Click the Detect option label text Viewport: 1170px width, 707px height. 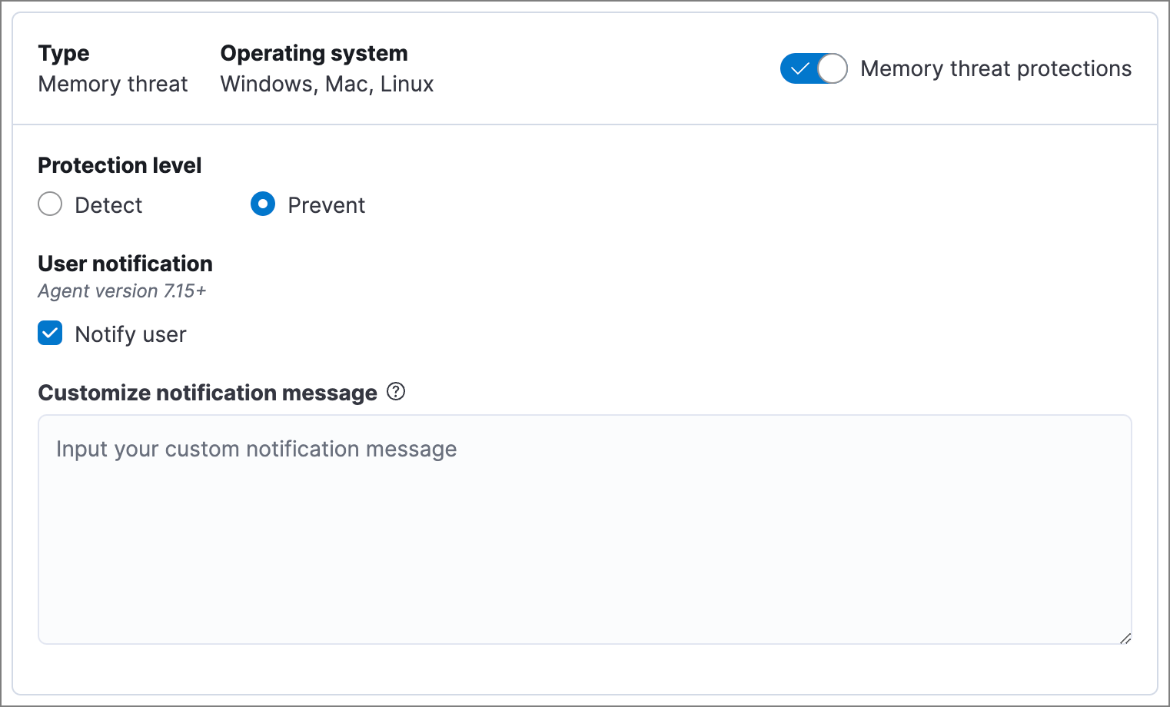(x=108, y=205)
